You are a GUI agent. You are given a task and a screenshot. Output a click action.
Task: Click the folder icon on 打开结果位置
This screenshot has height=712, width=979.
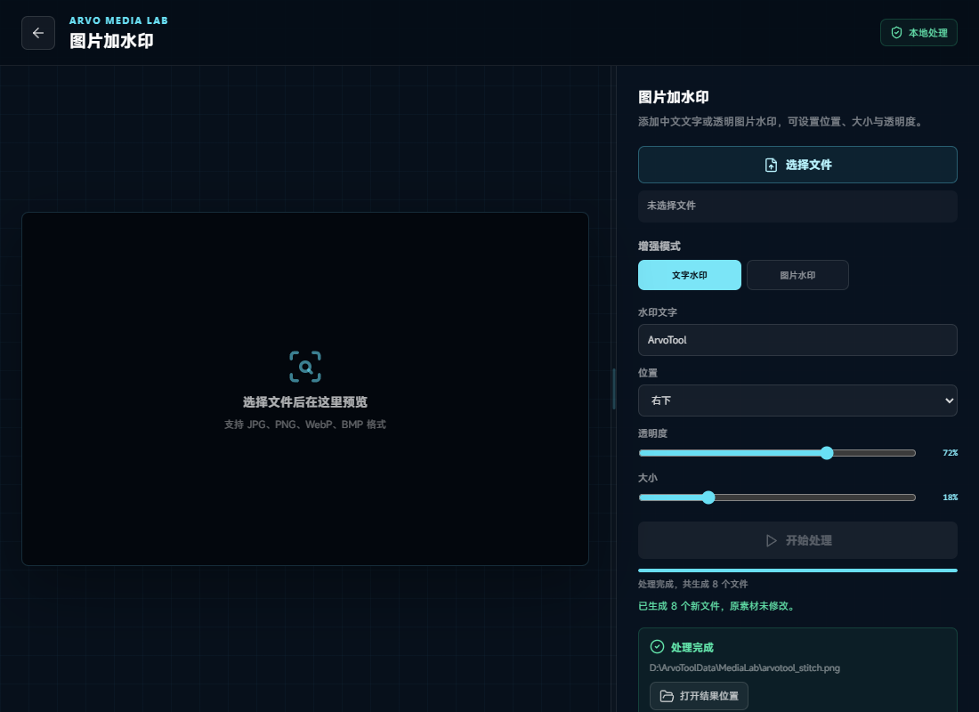tap(667, 696)
